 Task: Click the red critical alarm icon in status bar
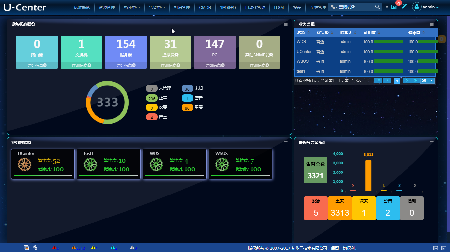[x=54, y=248]
